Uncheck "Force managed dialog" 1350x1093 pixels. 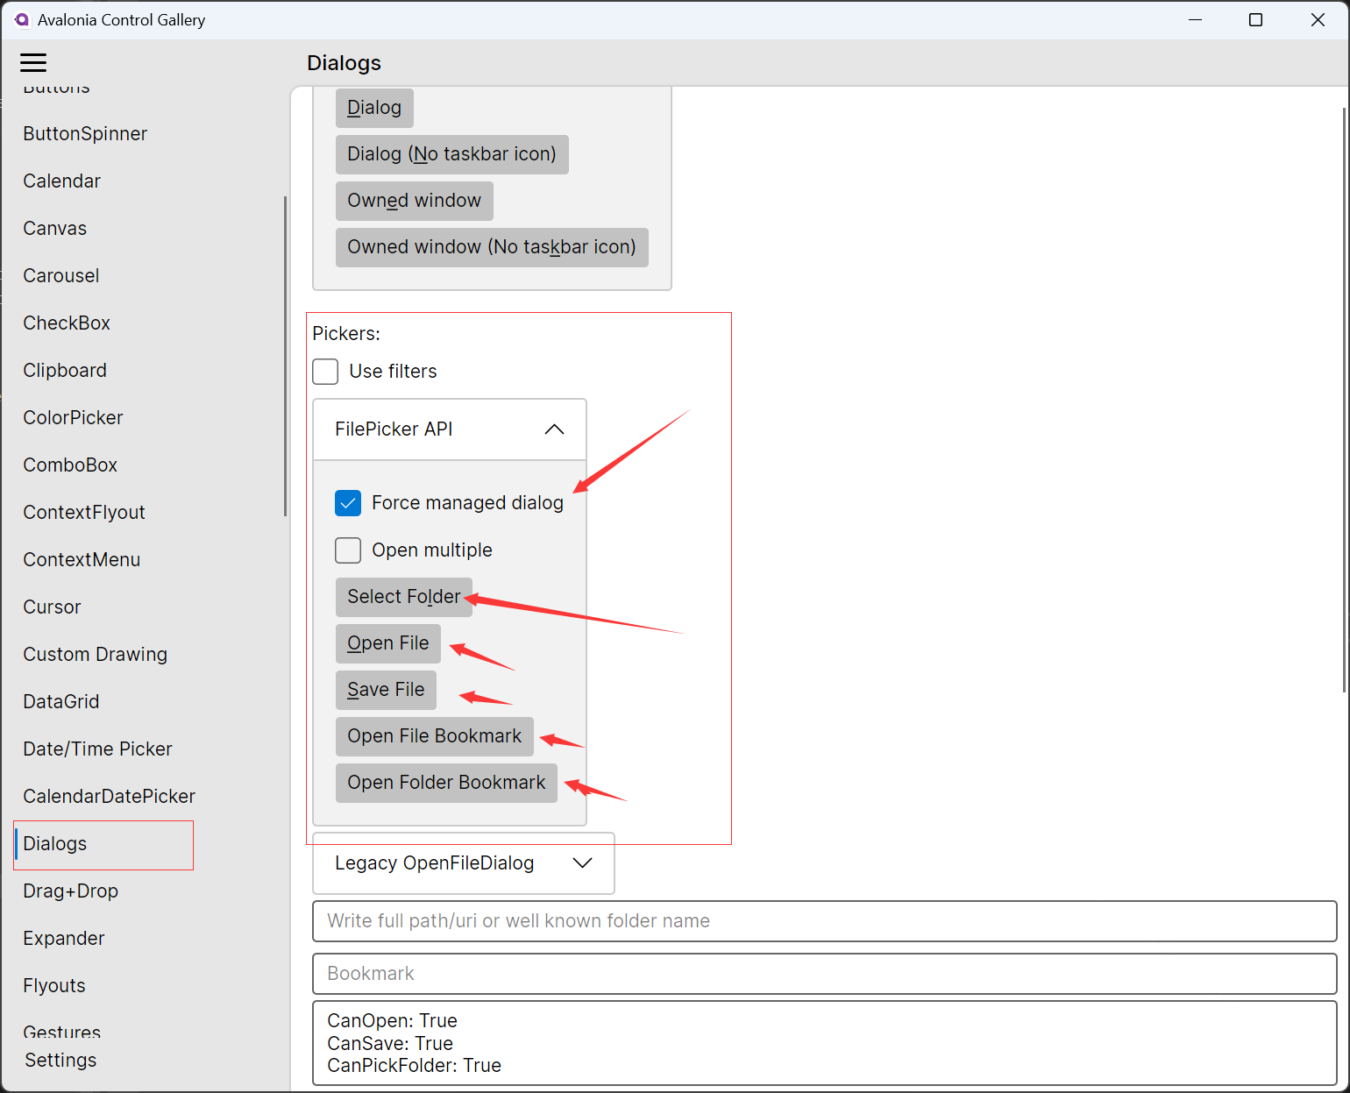click(348, 502)
